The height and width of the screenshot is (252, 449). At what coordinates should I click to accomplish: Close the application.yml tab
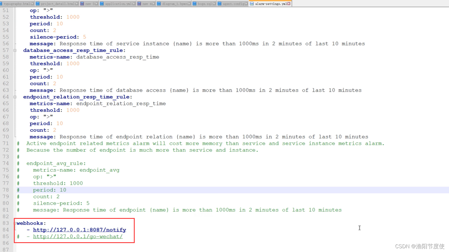click(x=134, y=4)
